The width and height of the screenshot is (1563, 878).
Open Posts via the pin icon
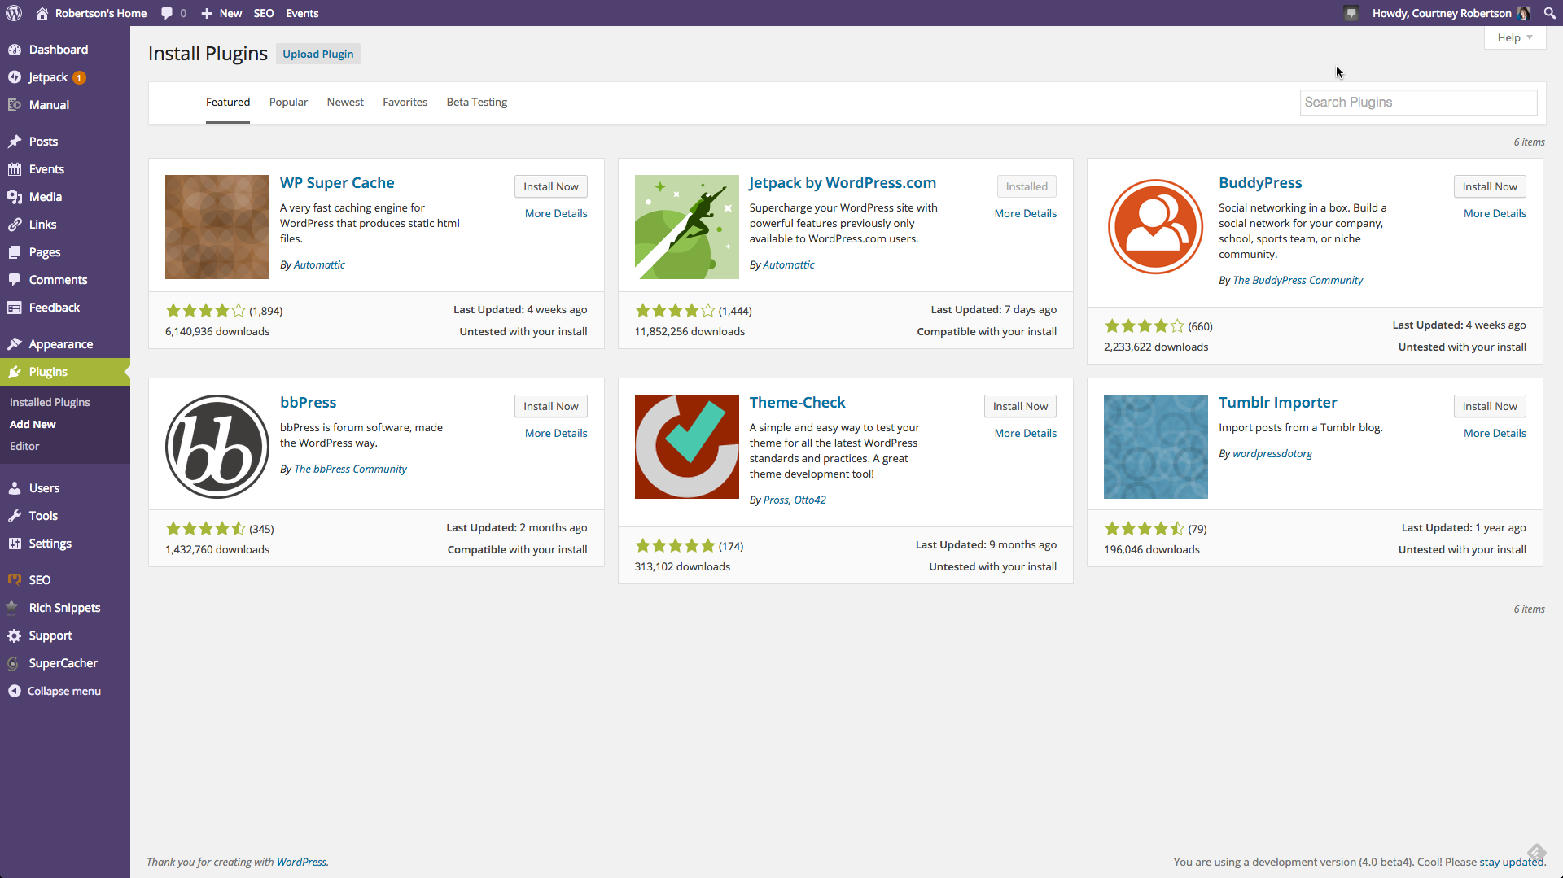[x=15, y=142]
